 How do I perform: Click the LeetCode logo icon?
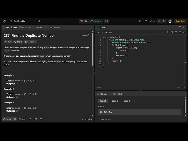5,21
